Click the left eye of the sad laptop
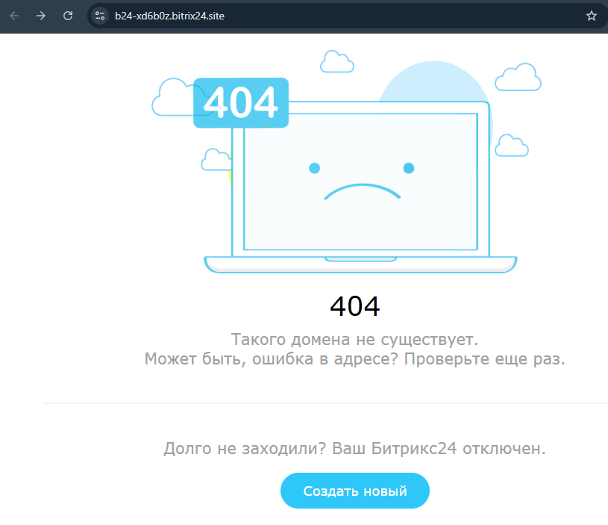Screen dimensions: 608x525 (314, 167)
